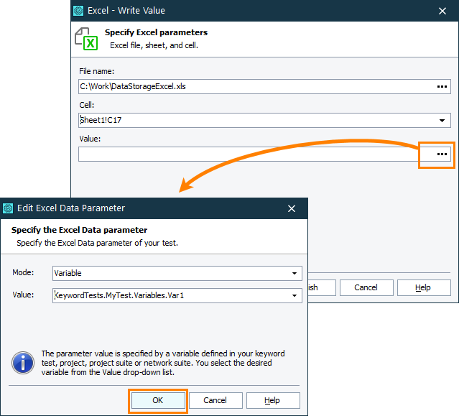The height and width of the screenshot is (416, 459).
Task: Cancel the Edit Excel Data Parameter dialog
Action: [215, 400]
